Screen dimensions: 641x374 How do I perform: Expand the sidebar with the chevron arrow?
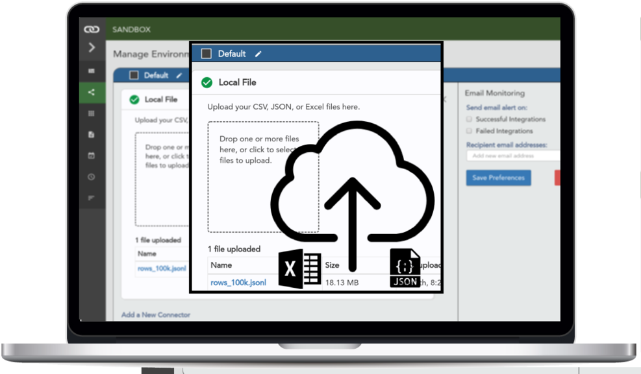tap(92, 48)
